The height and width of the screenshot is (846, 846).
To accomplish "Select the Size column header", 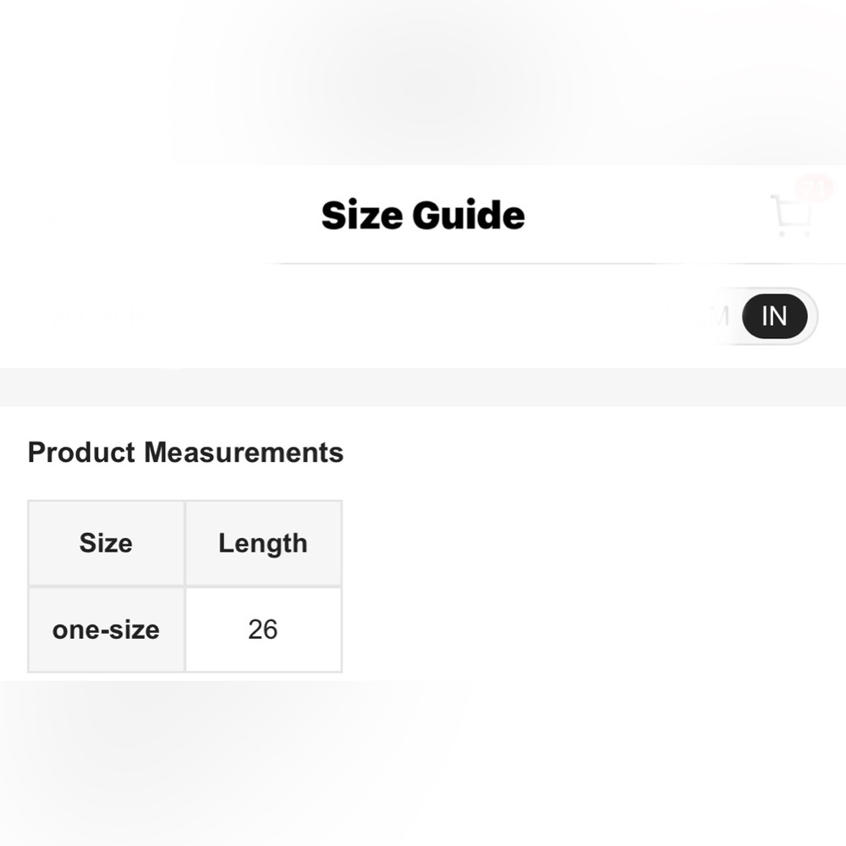I will 106,543.
